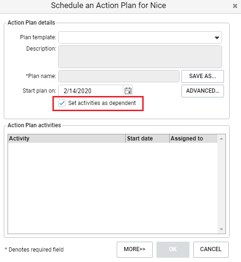Click the Set activities as dependent label
The width and height of the screenshot is (241, 262).
[x=102, y=103]
